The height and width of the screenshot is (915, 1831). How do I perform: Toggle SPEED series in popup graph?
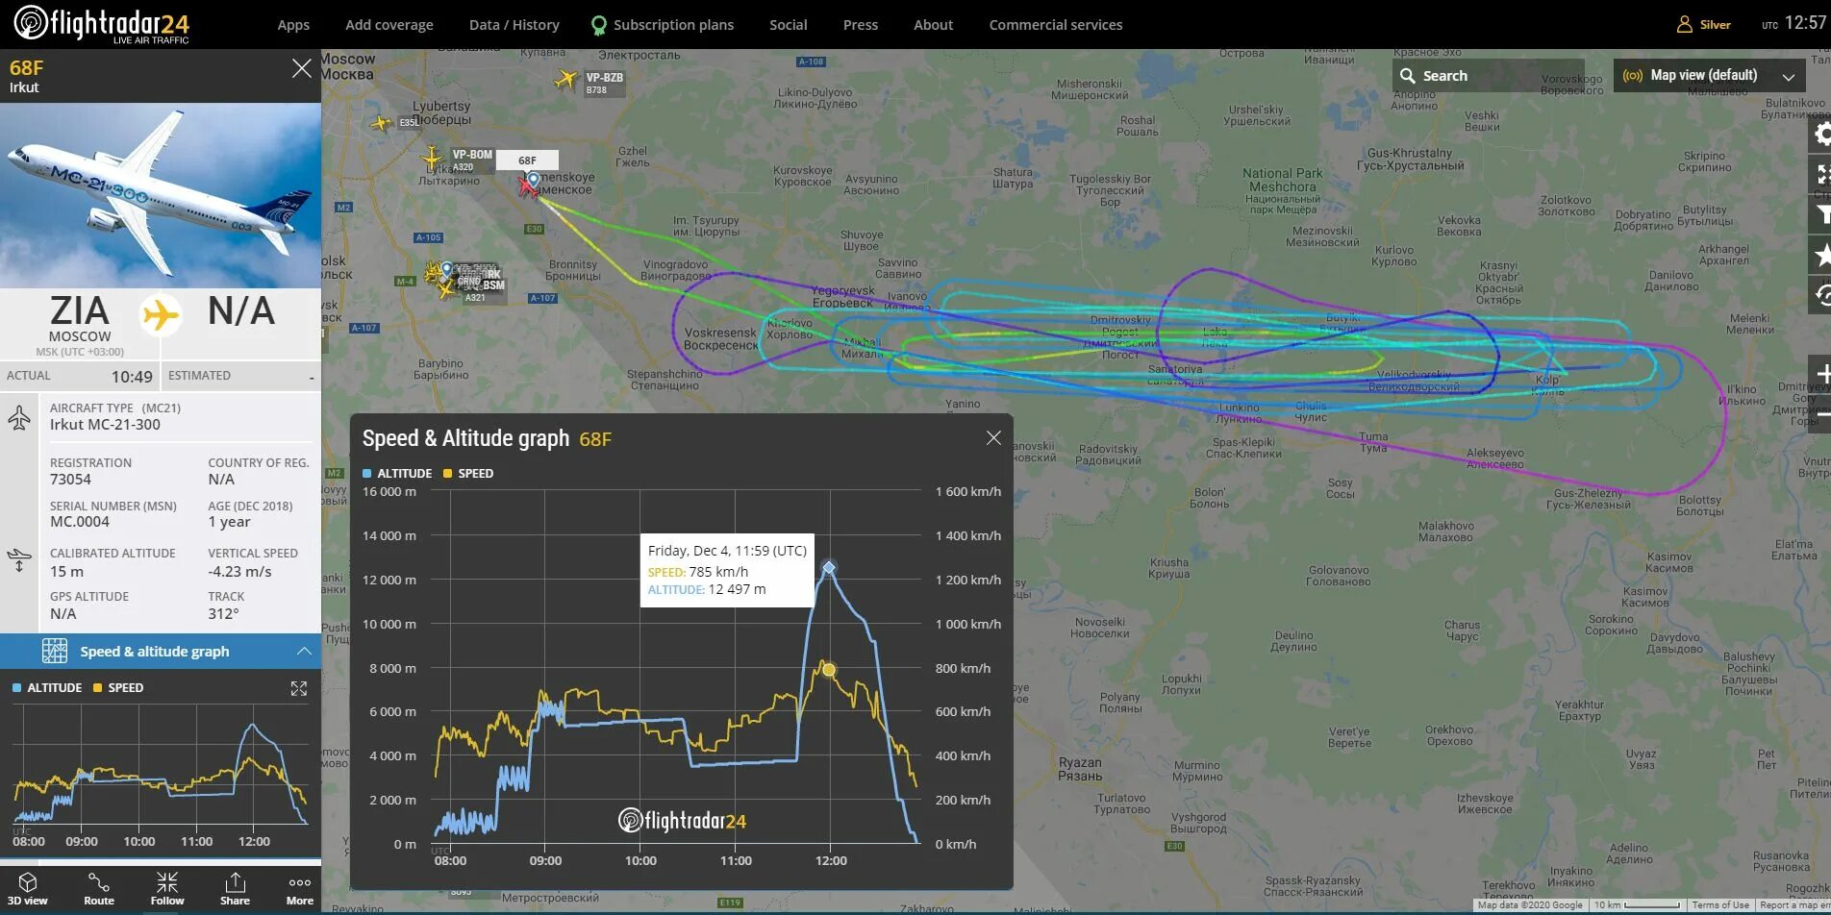[468, 474]
